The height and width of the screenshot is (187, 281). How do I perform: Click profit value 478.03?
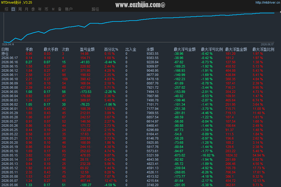click(x=85, y=155)
